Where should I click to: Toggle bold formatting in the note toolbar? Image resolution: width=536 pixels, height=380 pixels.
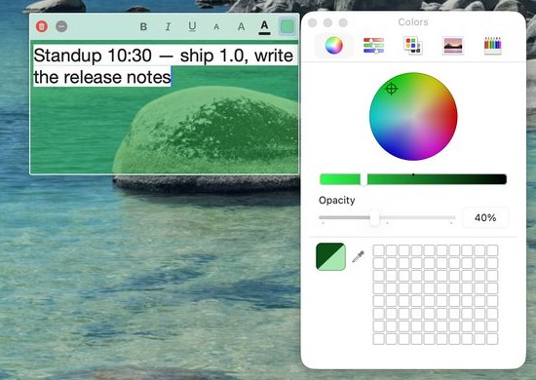[x=143, y=26]
